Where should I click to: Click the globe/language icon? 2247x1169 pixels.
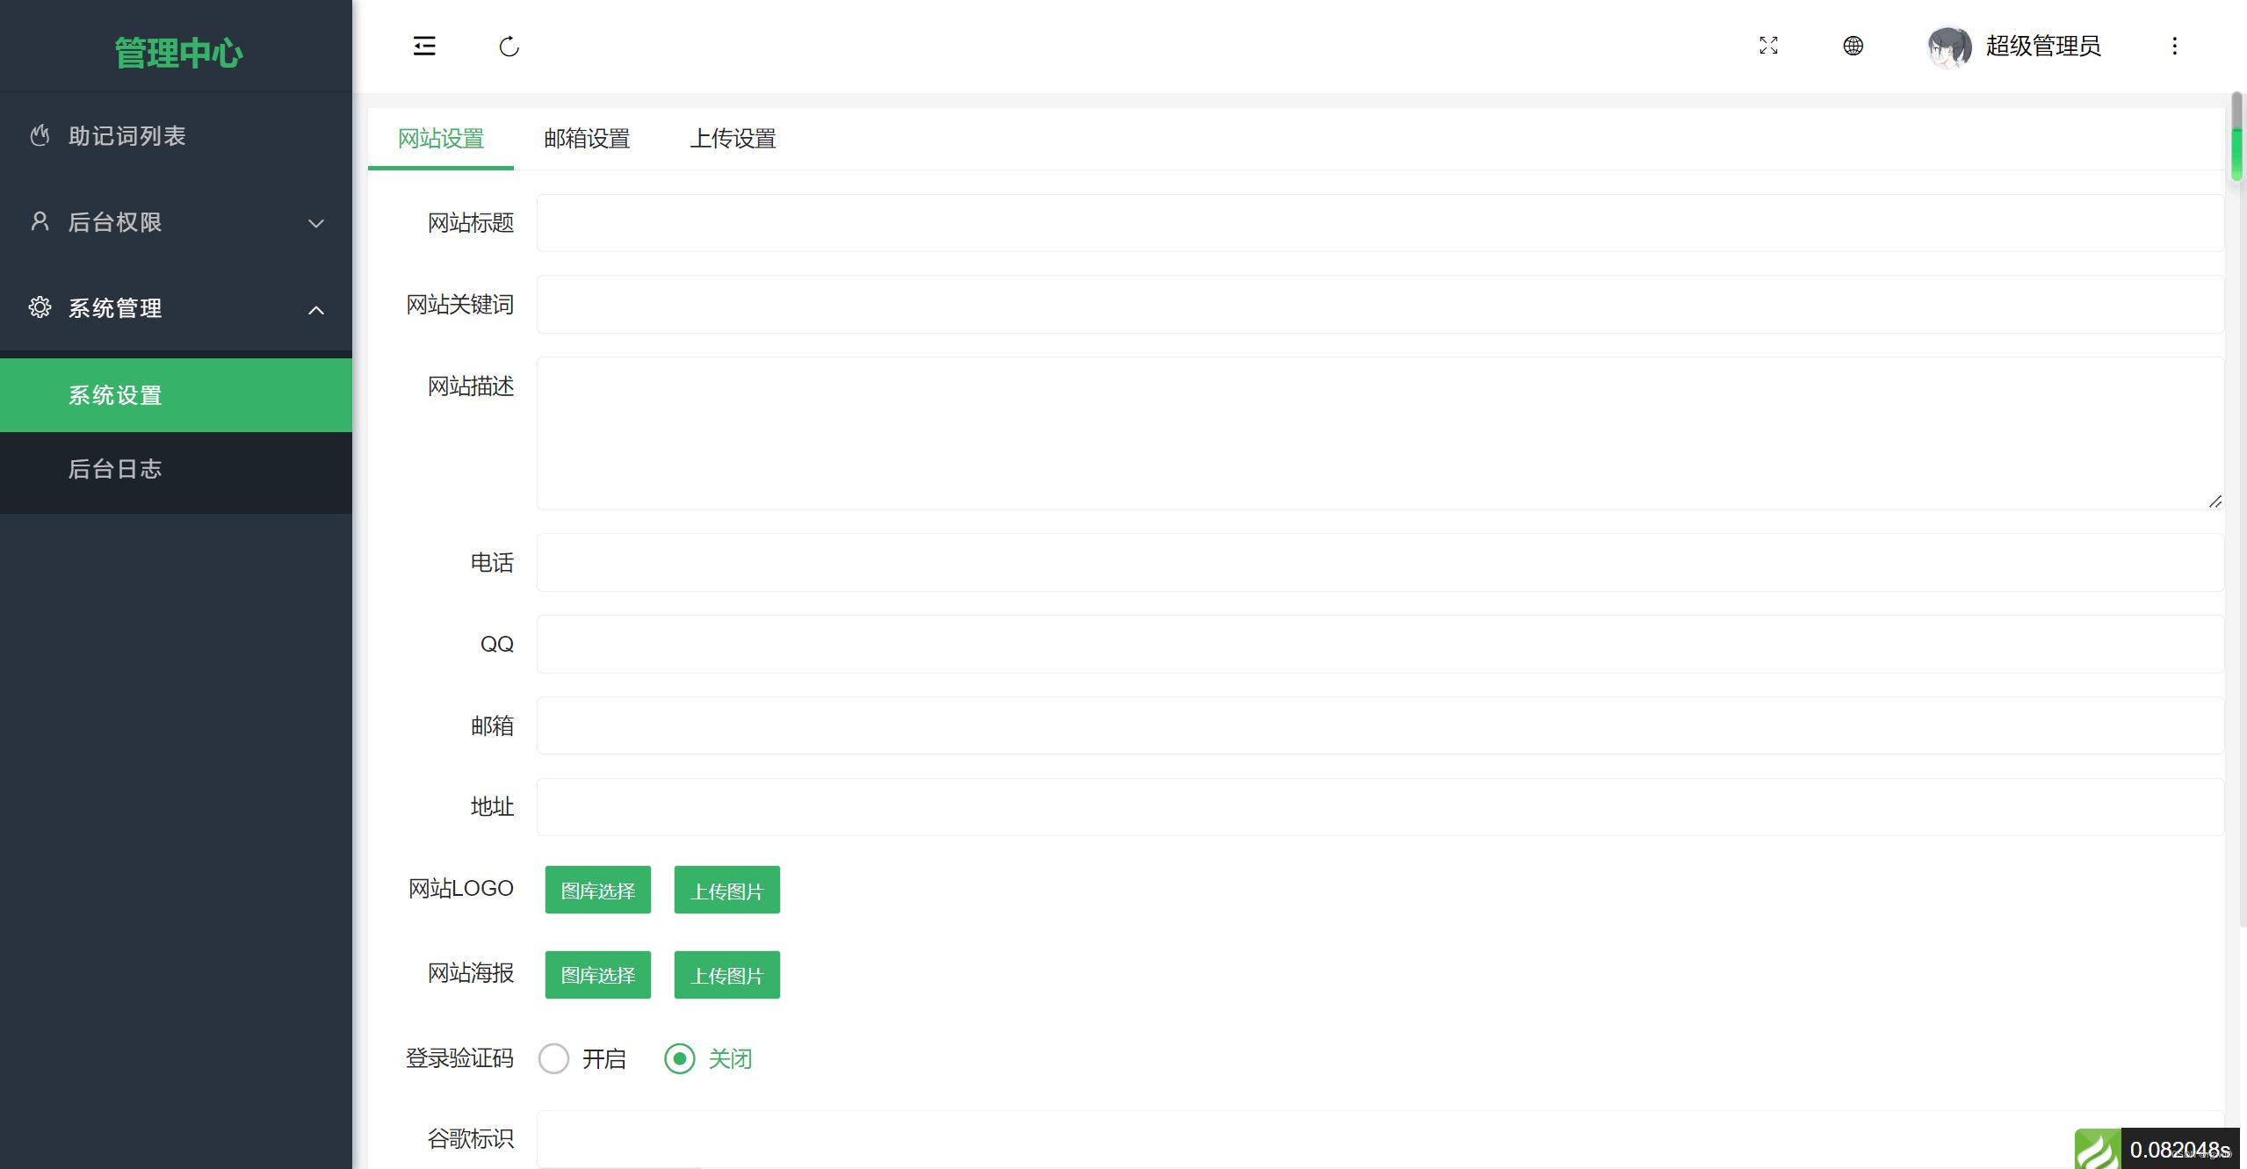[x=1853, y=45]
